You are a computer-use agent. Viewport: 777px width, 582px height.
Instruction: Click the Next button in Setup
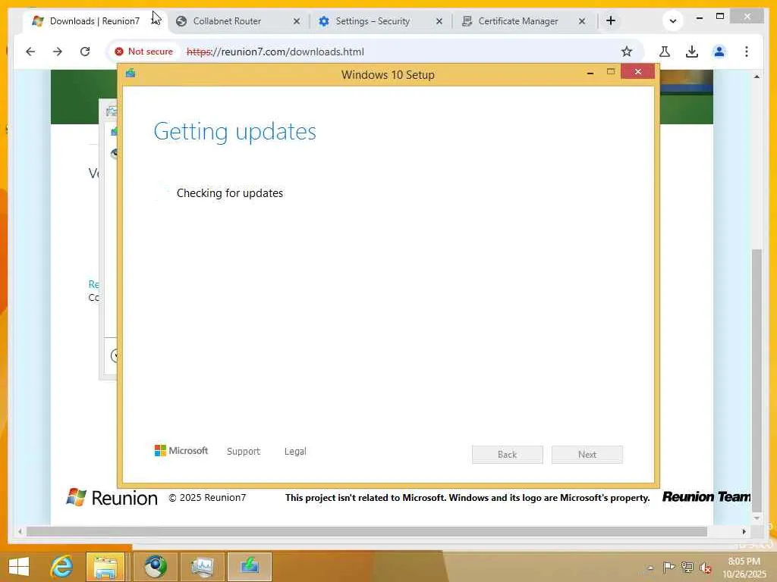(x=587, y=455)
